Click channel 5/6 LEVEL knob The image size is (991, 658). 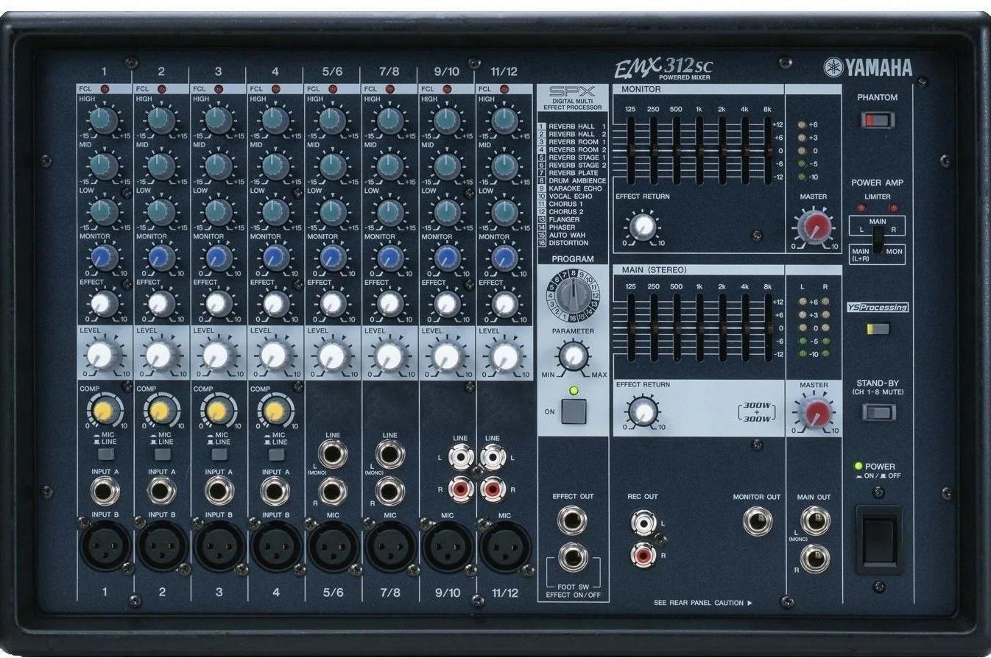pos(332,356)
